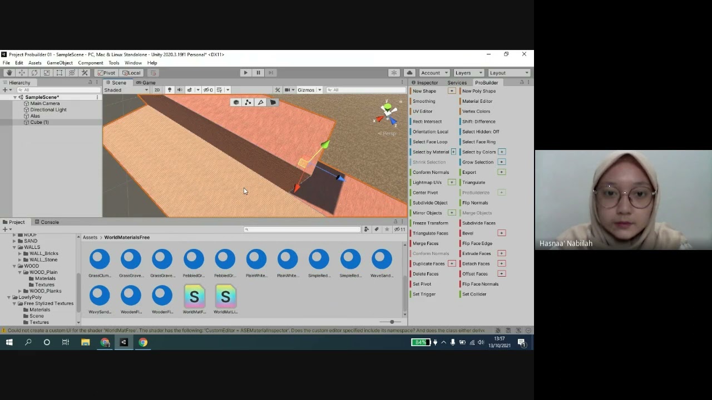
Task: Open Windows Start menu
Action: (x=9, y=342)
